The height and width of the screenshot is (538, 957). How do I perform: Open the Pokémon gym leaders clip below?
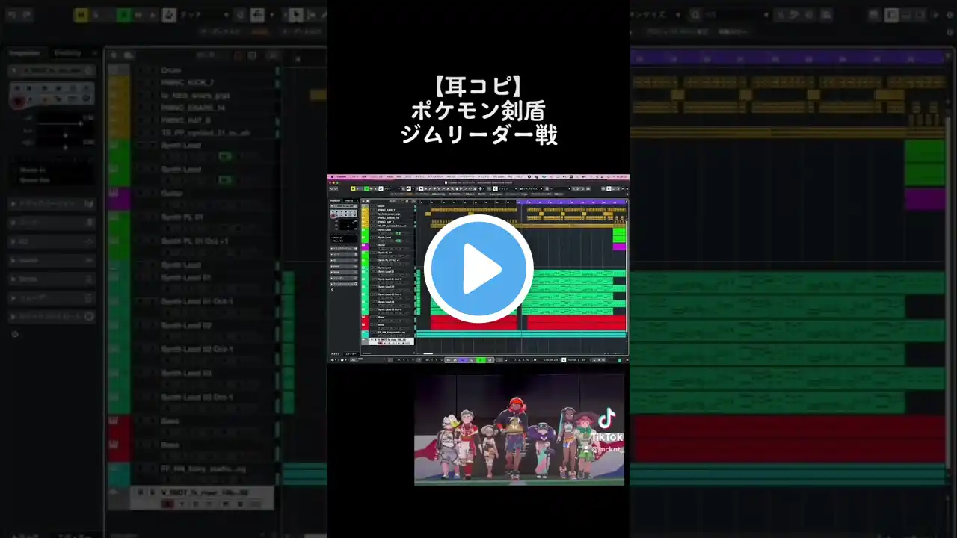pos(519,430)
